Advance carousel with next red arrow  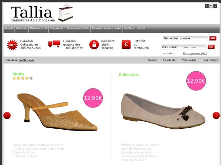(x=216, y=115)
